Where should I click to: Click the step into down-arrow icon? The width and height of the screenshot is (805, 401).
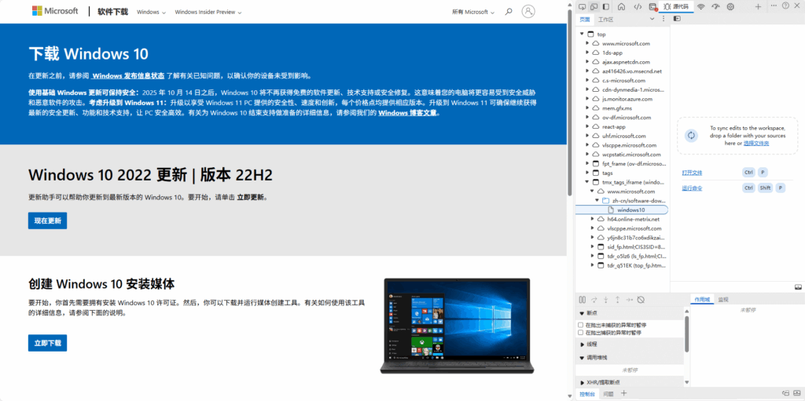click(606, 300)
